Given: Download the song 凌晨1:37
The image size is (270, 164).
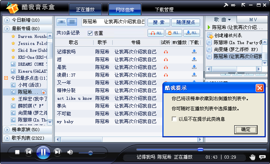Looking at the screenshot, I should click(x=194, y=75).
